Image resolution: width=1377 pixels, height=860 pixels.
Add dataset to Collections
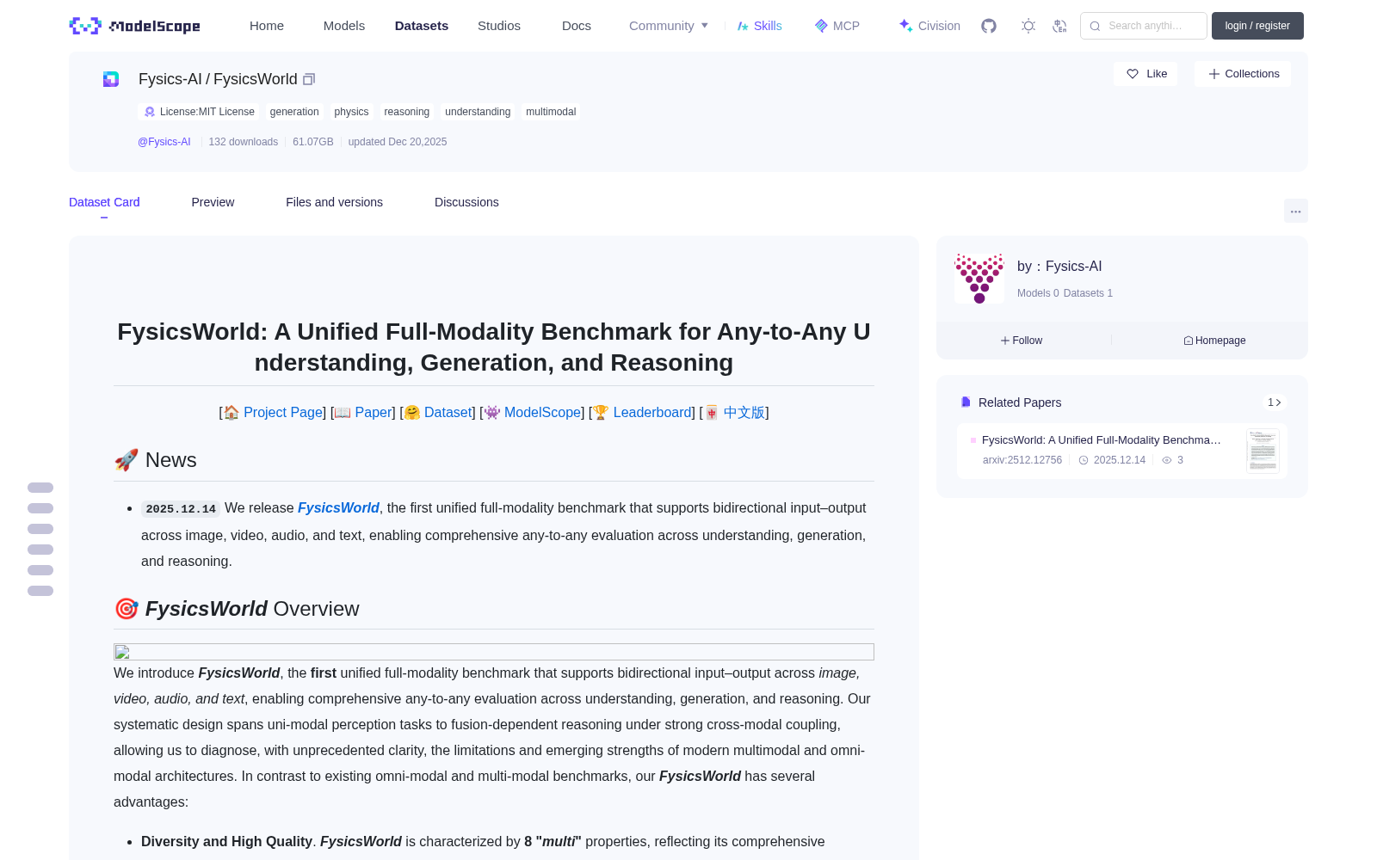point(1243,74)
